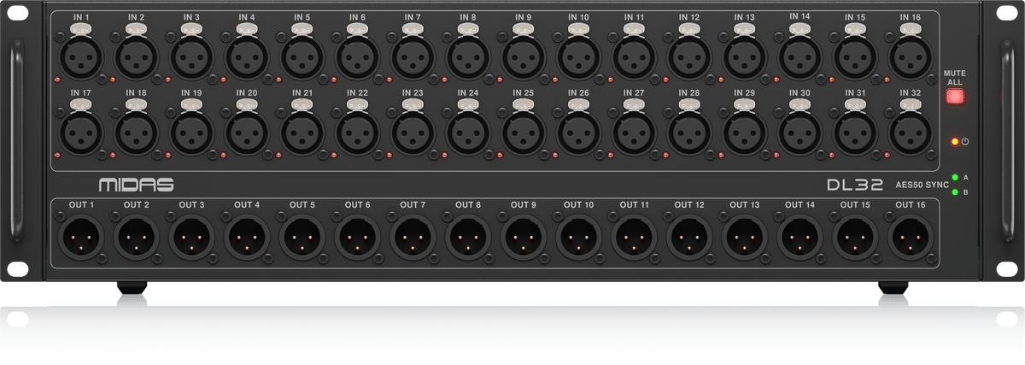The width and height of the screenshot is (1025, 365).
Task: Click the IN 17 XLR input jack
Action: [81, 132]
